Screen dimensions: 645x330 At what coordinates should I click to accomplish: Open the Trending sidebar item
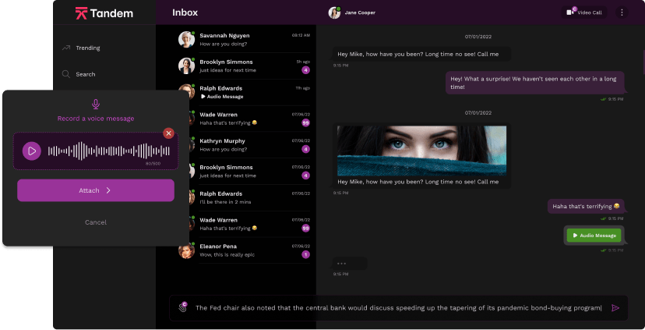point(82,48)
